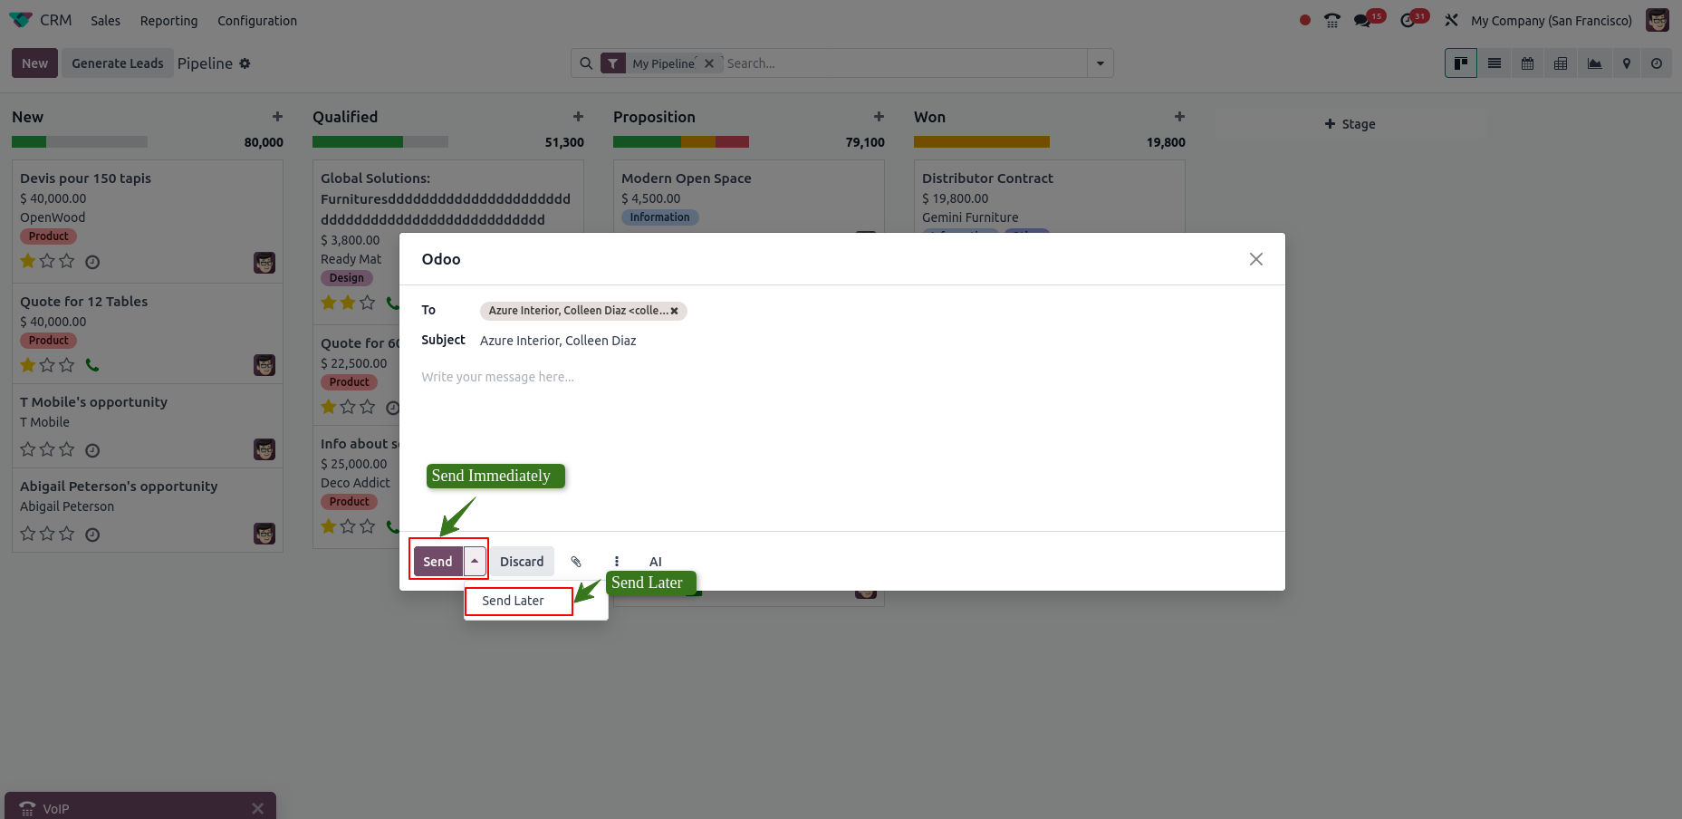Image resolution: width=1682 pixels, height=819 pixels.
Task: Open the Reporting menu
Action: click(168, 21)
